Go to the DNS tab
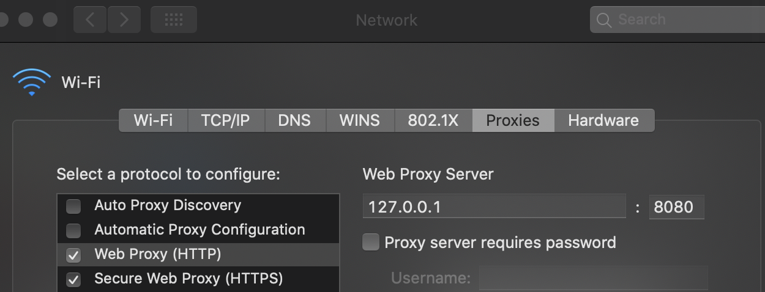This screenshot has width=765, height=292. tap(294, 120)
